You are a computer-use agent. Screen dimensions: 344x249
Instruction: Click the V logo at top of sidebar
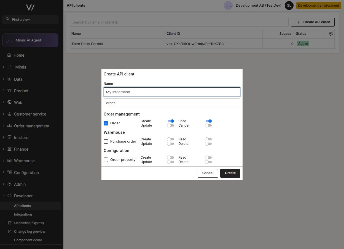(30, 7)
